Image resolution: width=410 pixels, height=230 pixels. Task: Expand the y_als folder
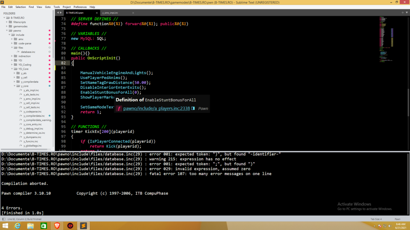[15, 73]
